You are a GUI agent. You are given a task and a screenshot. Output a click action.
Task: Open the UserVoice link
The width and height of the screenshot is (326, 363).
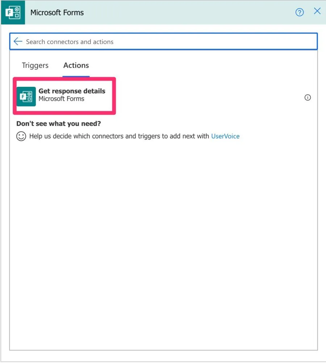pos(225,136)
